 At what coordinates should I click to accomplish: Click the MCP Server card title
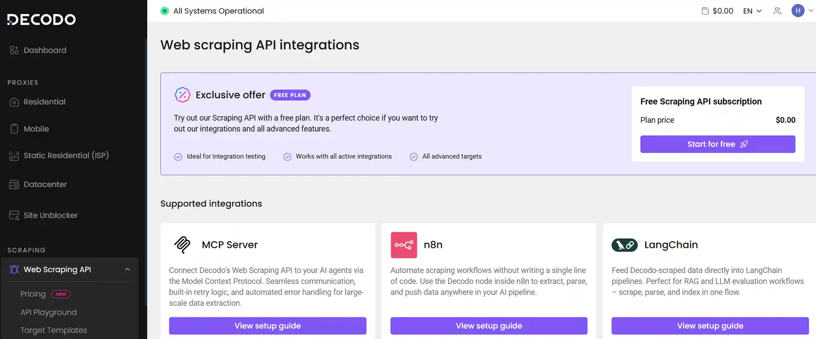pos(230,245)
